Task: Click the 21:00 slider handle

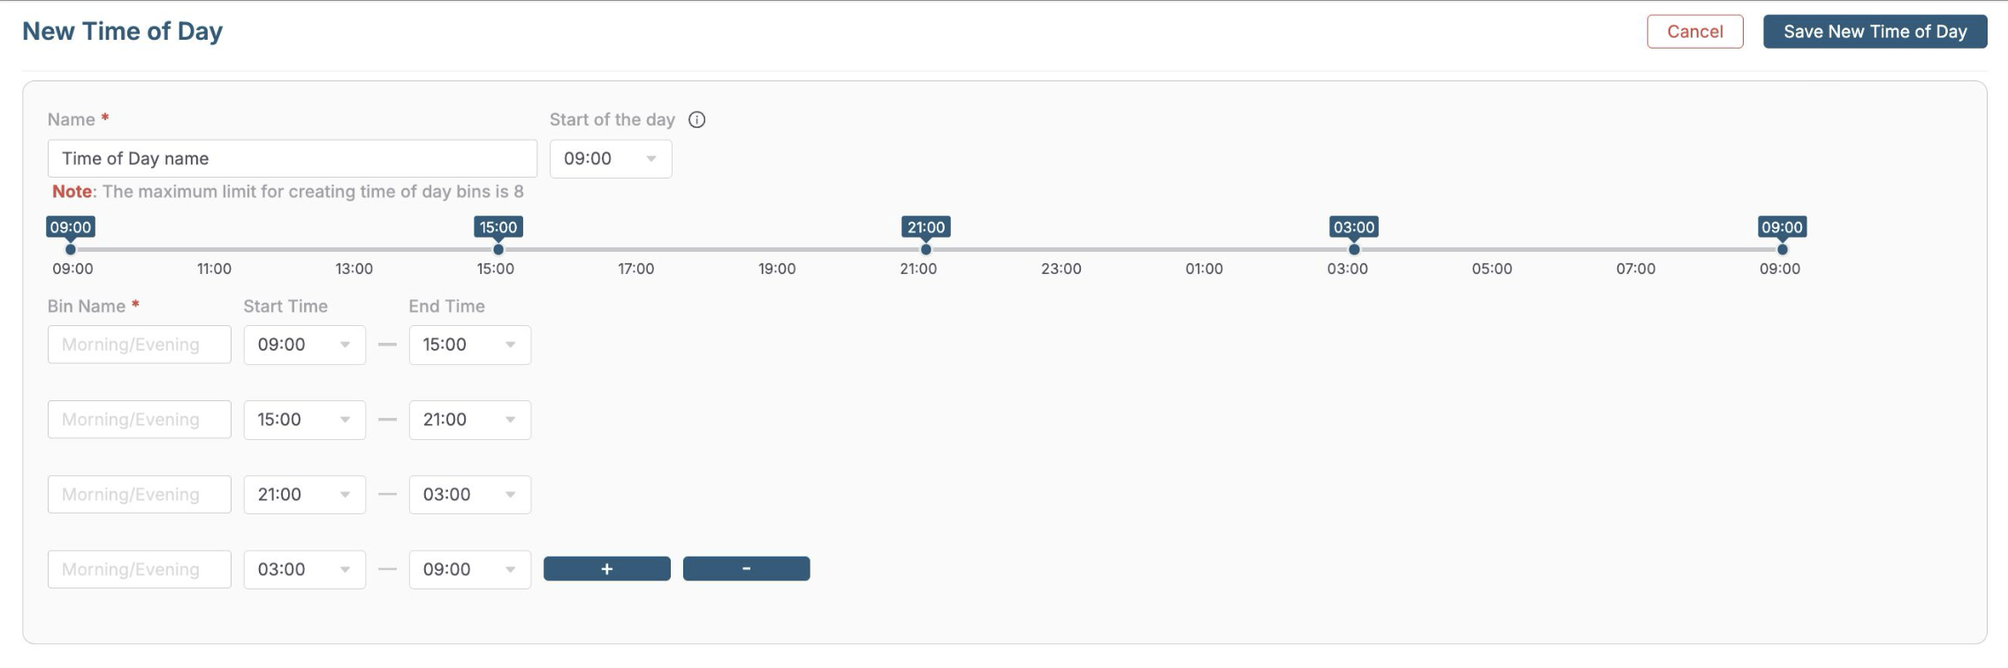Action: pyautogui.click(x=926, y=249)
